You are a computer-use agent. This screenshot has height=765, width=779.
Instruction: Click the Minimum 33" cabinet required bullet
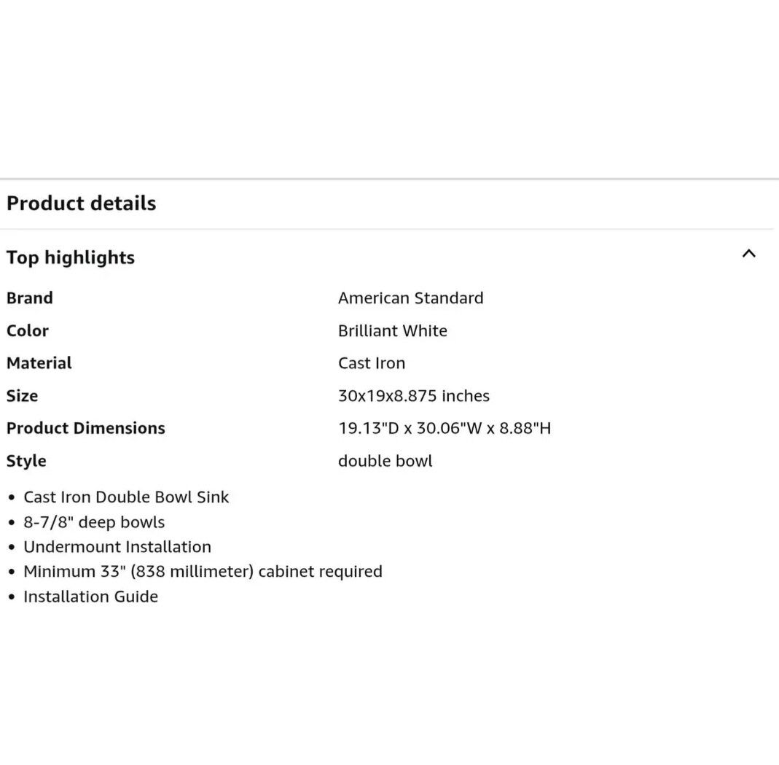tap(203, 572)
